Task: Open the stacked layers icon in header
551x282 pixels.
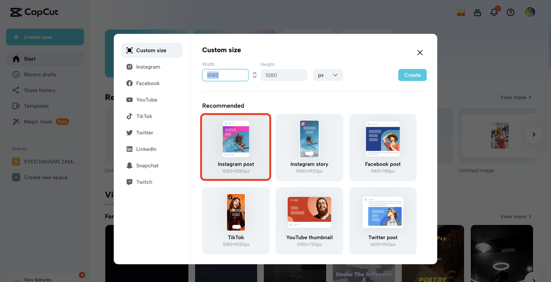Action: pos(477,12)
